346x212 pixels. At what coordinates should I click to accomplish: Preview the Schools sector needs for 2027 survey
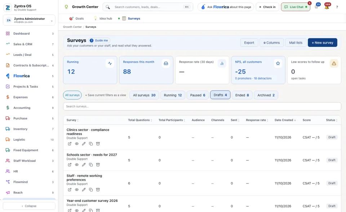click(x=76, y=165)
